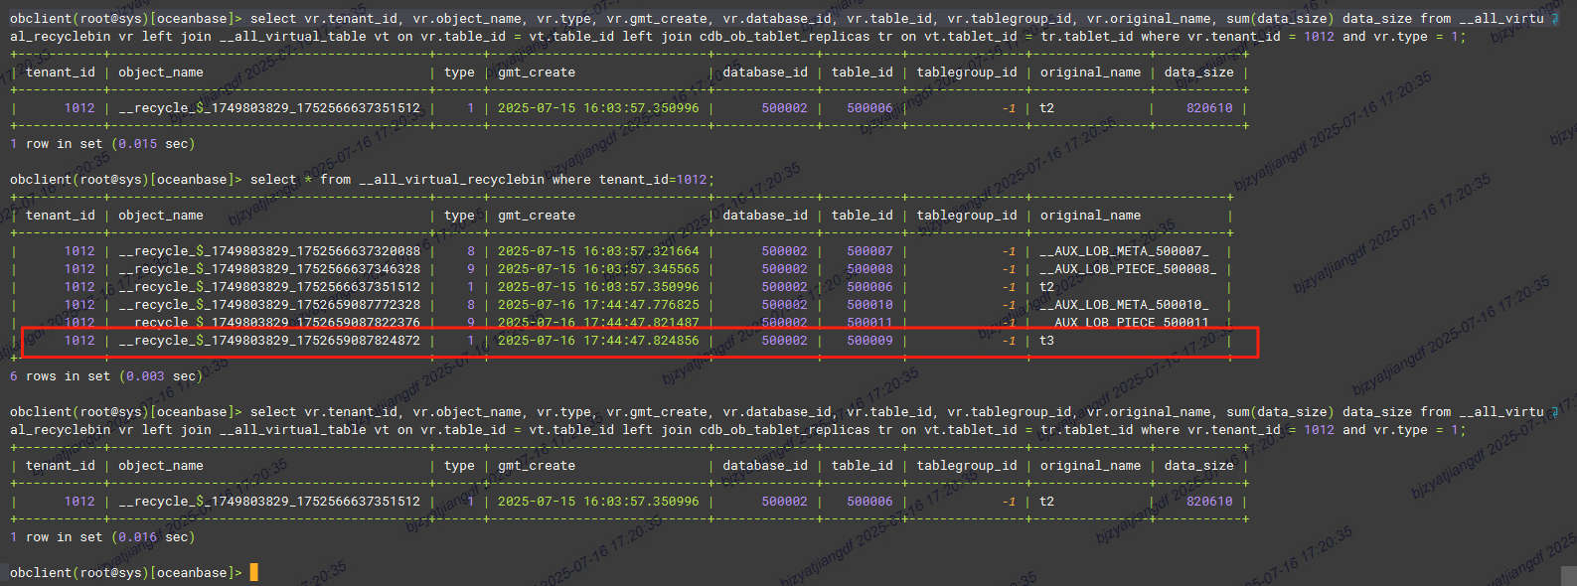The height and width of the screenshot is (586, 1577).
Task: Click table_id value 500009
Action: point(869,341)
